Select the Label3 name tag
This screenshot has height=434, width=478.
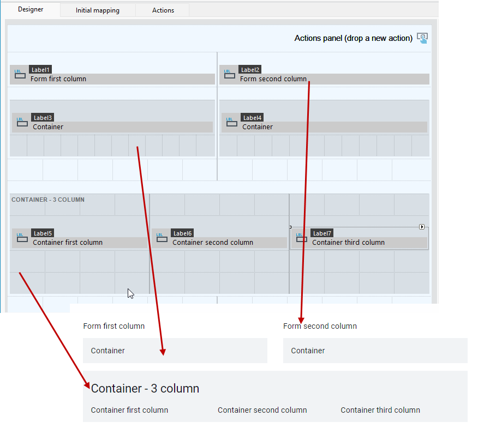pos(43,118)
